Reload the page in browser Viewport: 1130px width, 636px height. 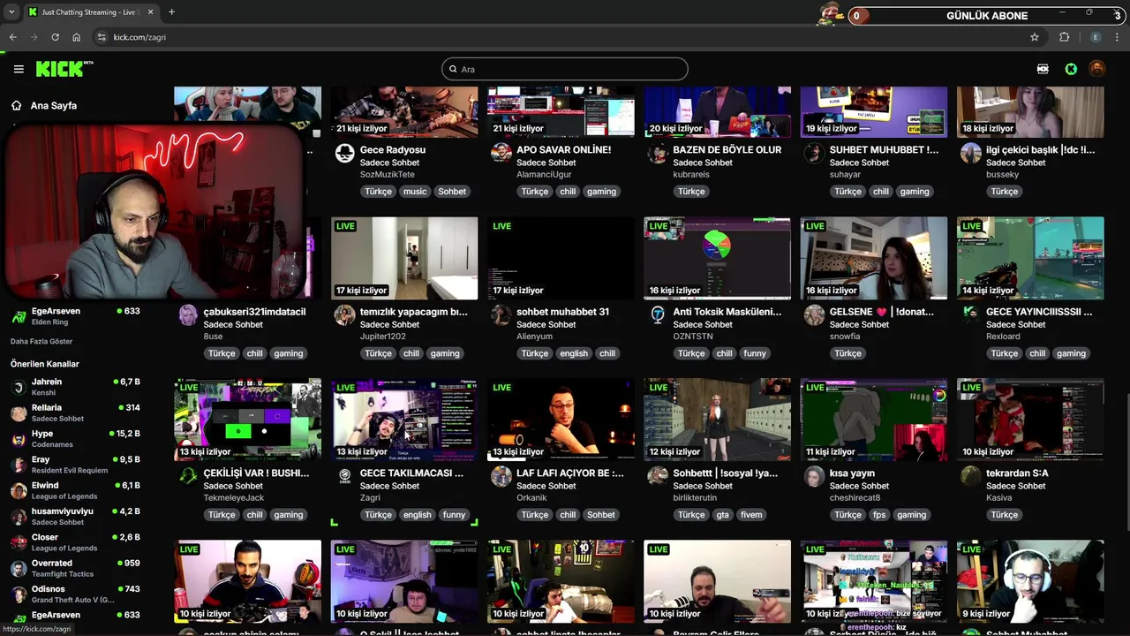pos(55,37)
